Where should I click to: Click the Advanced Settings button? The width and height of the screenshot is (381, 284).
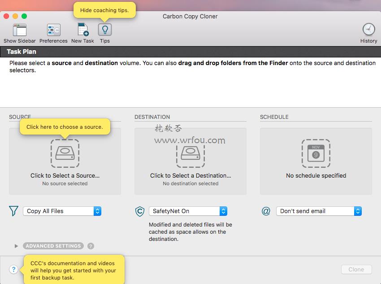click(53, 246)
